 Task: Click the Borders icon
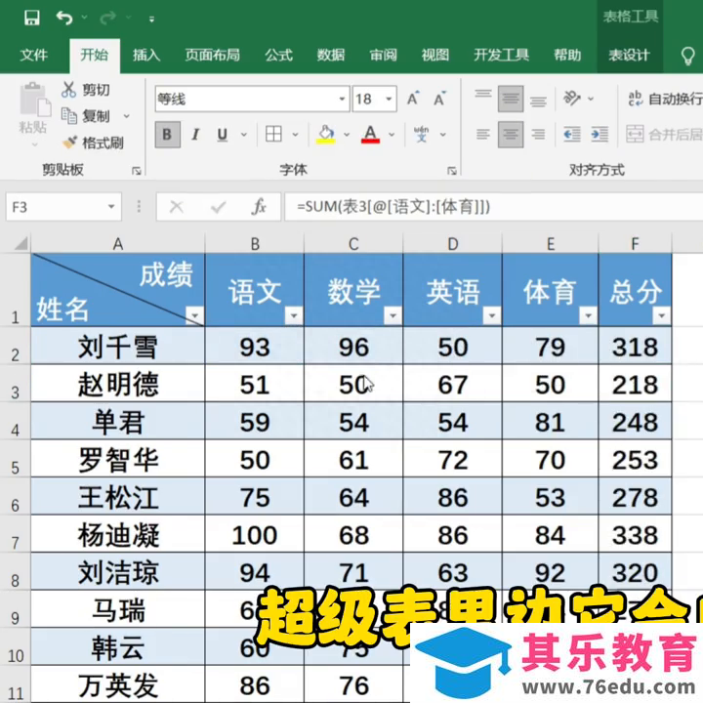(273, 134)
